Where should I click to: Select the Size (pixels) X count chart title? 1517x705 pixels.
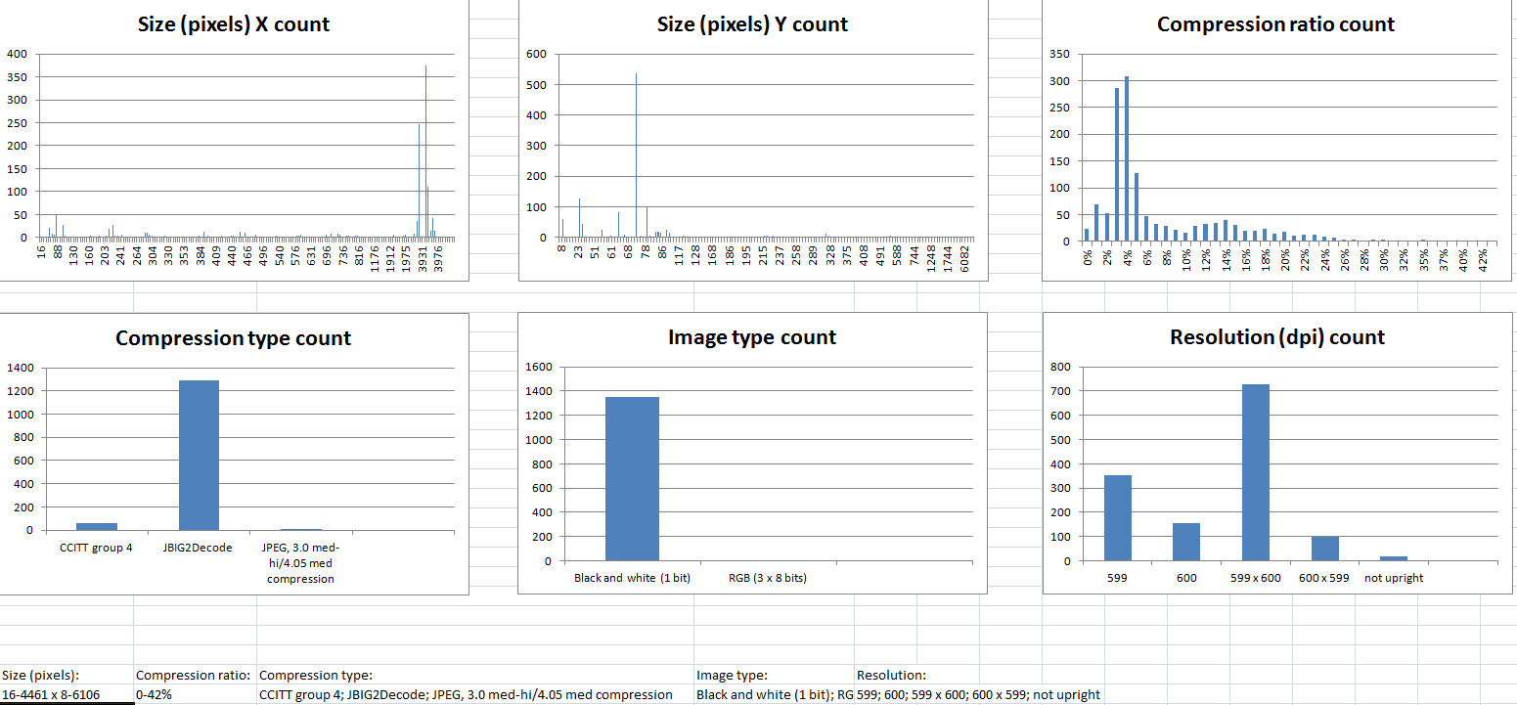[234, 24]
